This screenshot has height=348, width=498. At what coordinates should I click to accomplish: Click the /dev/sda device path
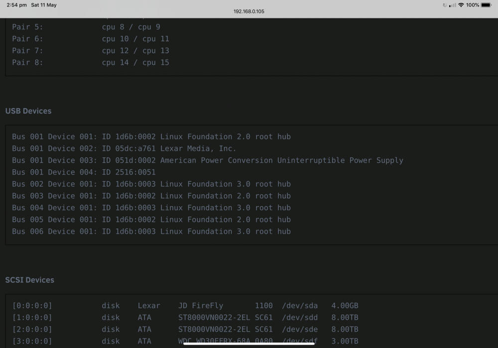(299, 306)
